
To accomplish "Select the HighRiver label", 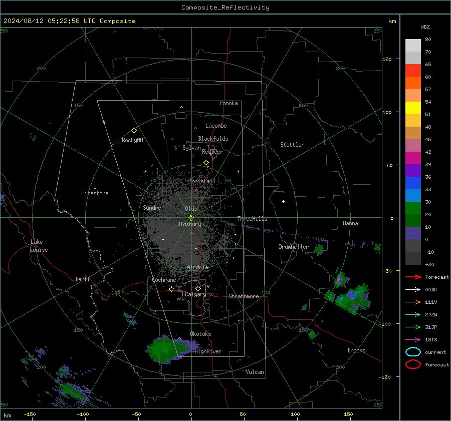I will [x=208, y=351].
